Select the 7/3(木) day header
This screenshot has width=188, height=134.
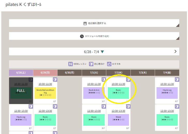click(143, 73)
